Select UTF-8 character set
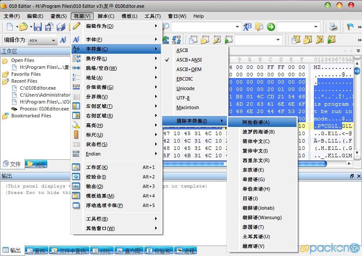This screenshot has height=256, width=362. pos(195,98)
